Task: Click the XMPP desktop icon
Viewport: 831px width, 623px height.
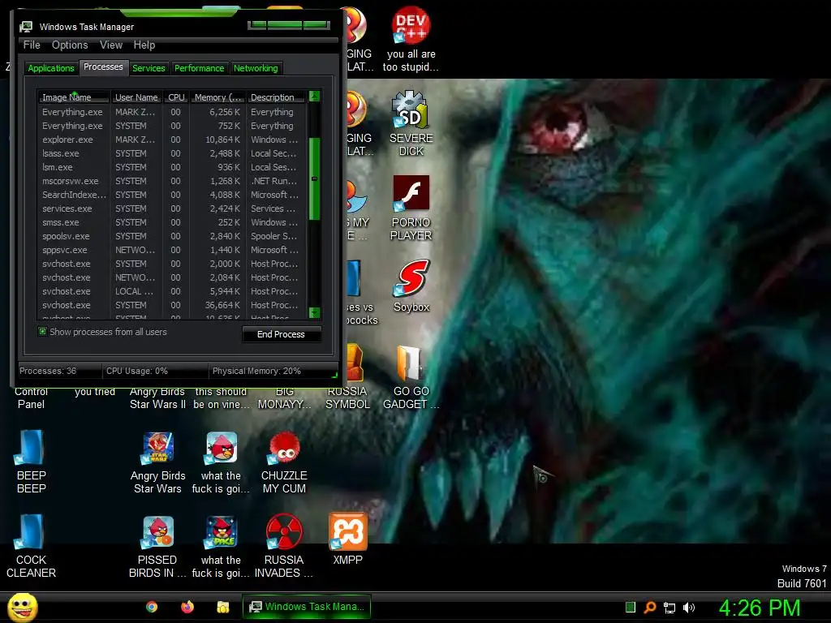Action: (347, 531)
